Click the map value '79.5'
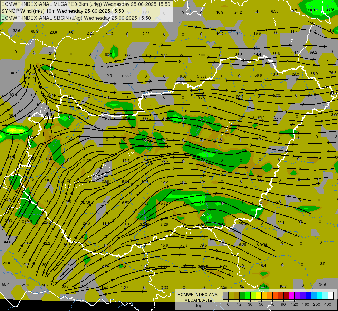 (x=203, y=245)
